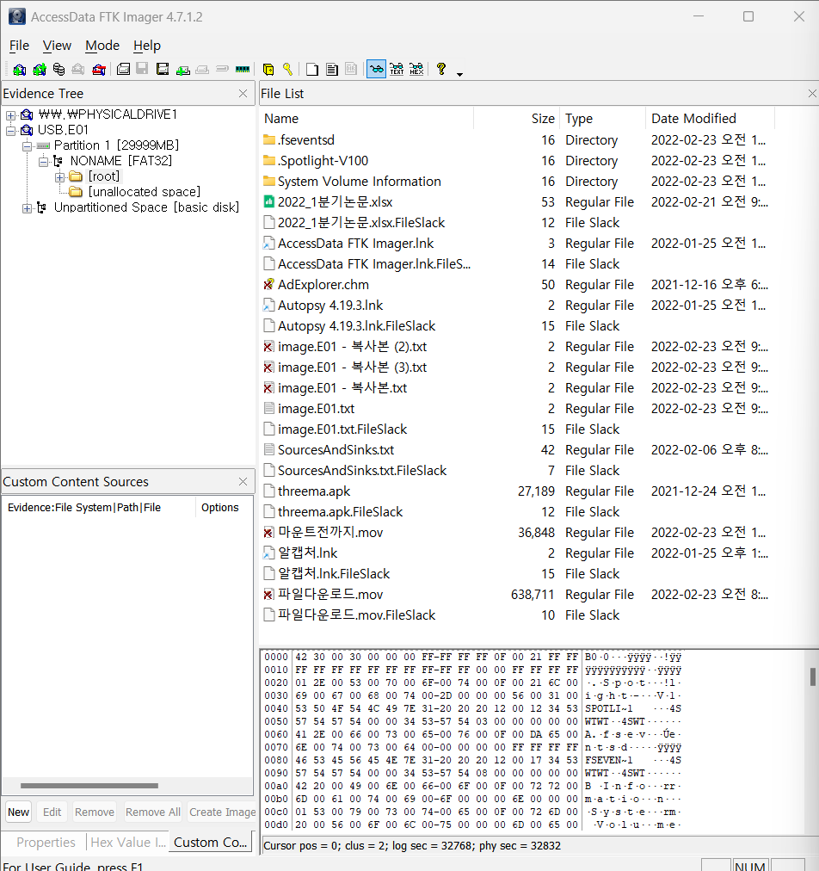Click the USB.E01 evidence image icon
The image size is (819, 871).
(x=27, y=130)
